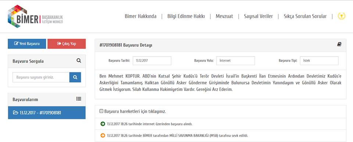
Task: Click the orange arrow icon of forwarded entry
Action: click(x=103, y=135)
